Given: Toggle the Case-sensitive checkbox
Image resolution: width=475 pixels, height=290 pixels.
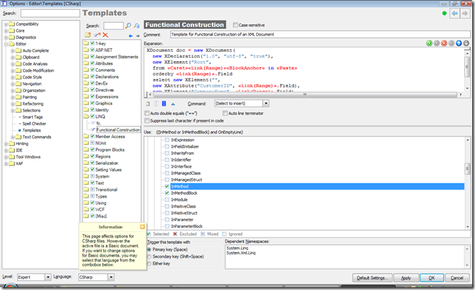Looking at the screenshot, I should tap(235, 25).
